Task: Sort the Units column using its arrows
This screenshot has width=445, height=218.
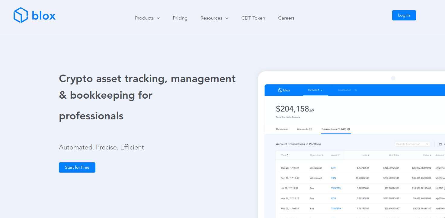Action: coord(368,155)
